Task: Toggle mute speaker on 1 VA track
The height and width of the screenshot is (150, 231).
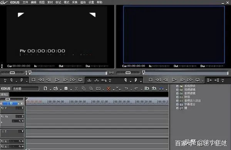Action: tap(23, 121)
